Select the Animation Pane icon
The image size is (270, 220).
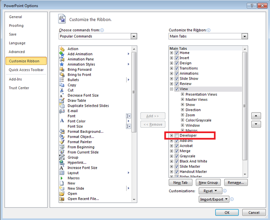[62, 59]
